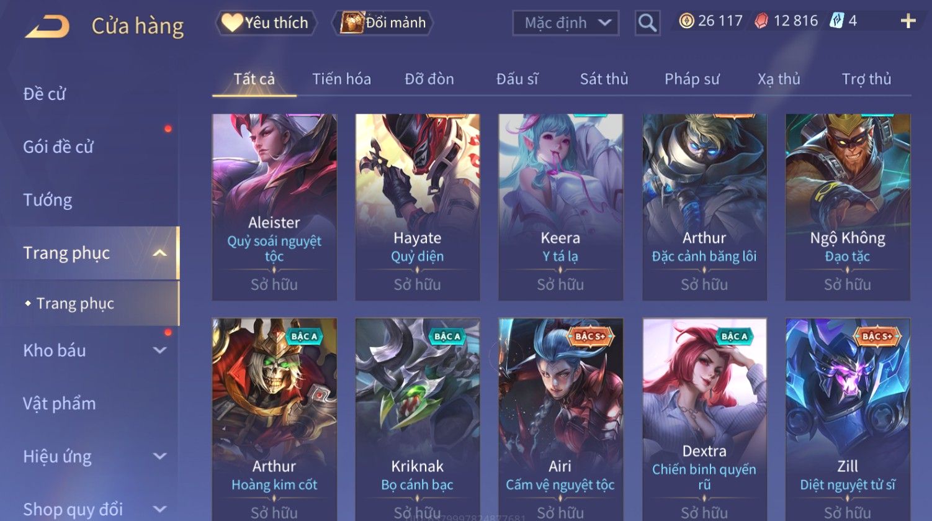This screenshot has width=932, height=521.
Task: Select the Hayate Quỷ diện skin card
Action: coord(418,207)
